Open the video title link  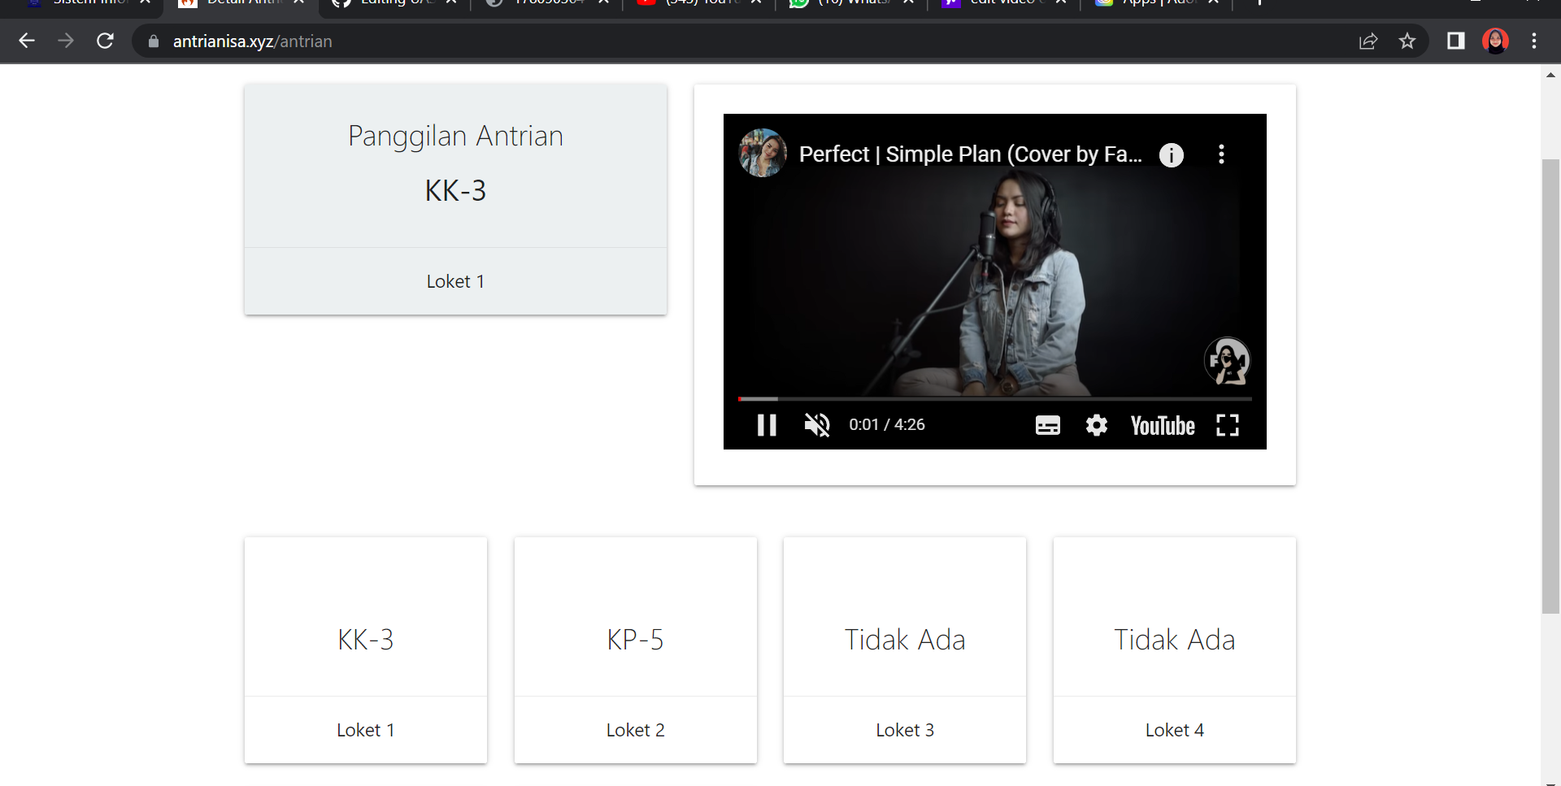[970, 154]
